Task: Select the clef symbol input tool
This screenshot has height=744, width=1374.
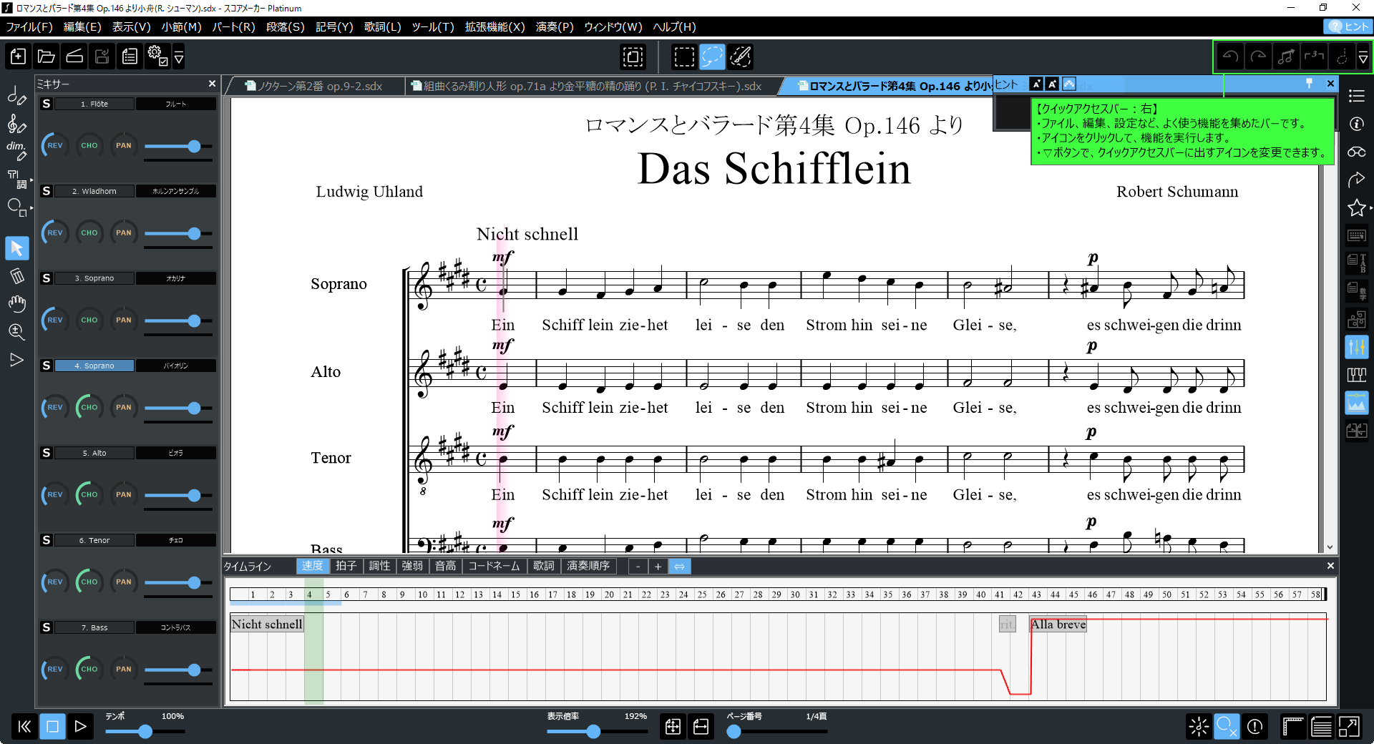Action: coord(17,123)
